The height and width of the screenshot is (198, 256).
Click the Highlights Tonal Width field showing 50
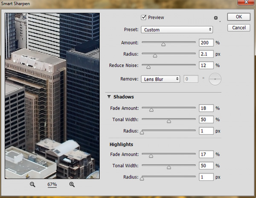[206, 165]
